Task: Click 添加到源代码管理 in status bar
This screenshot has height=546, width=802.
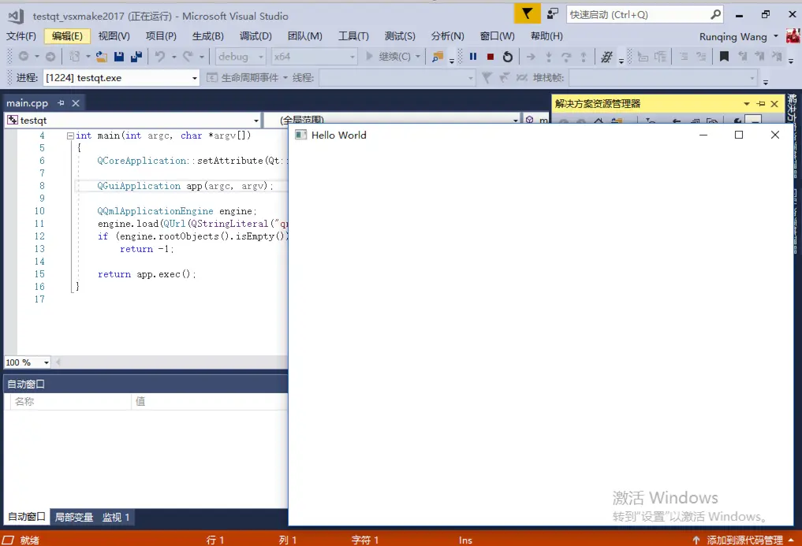Action: click(744, 540)
